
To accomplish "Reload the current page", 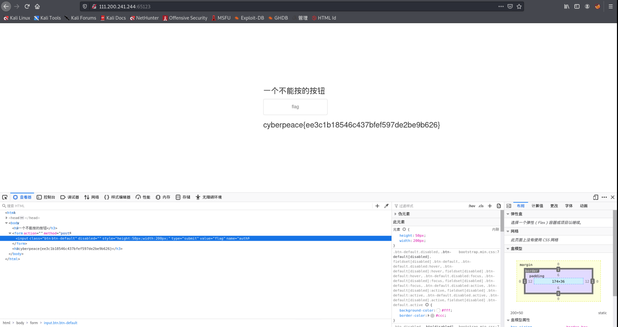I will [x=27, y=6].
